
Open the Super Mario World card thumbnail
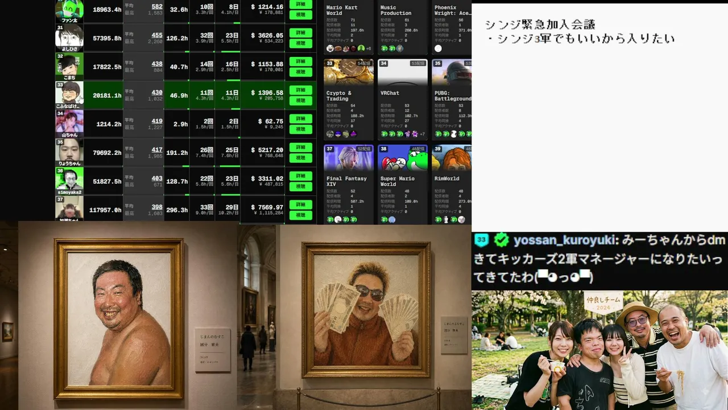(x=403, y=158)
